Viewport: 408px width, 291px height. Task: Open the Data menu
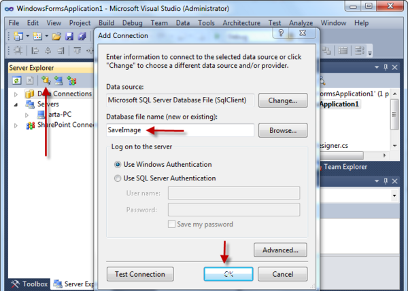click(x=183, y=23)
